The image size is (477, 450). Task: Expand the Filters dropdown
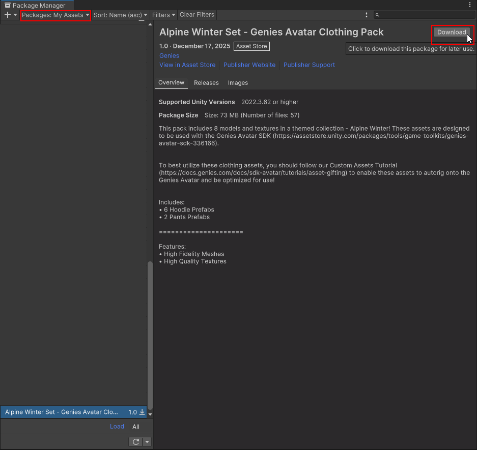(163, 15)
